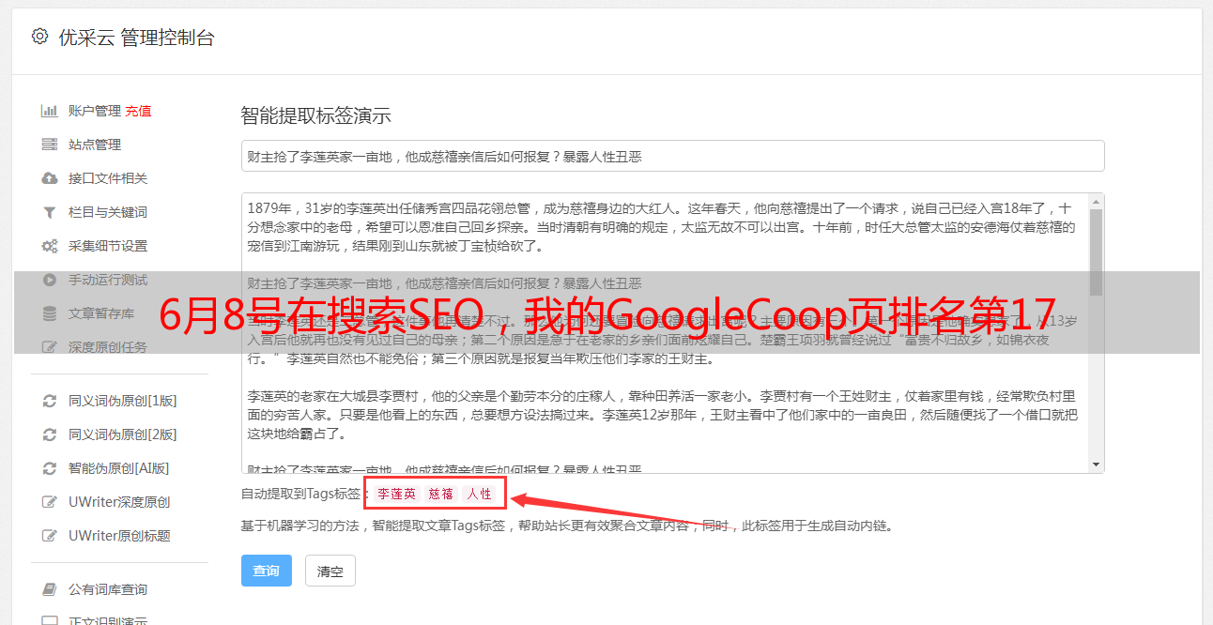The width and height of the screenshot is (1213, 625).
Task: Select the 慈禧 tag
Action: pos(441,494)
